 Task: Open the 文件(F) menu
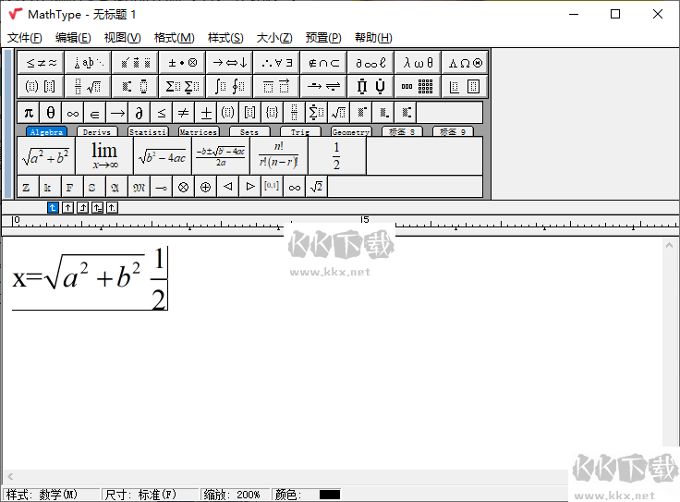(25, 38)
